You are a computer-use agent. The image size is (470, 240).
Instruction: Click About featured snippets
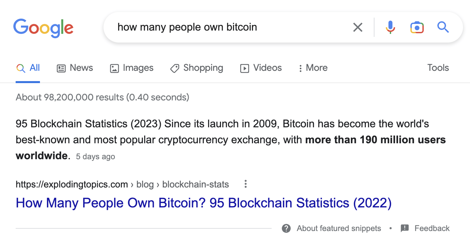[x=339, y=228]
